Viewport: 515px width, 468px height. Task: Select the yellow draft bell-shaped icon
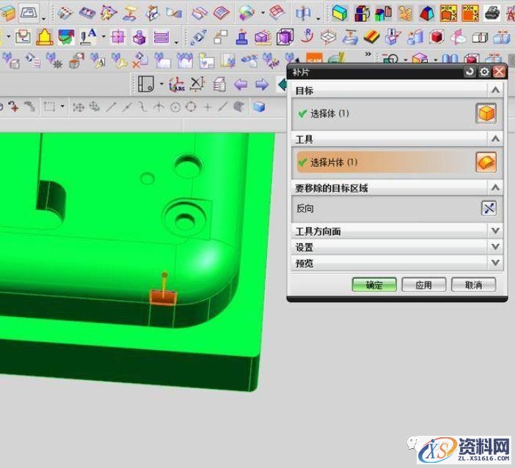click(x=44, y=37)
